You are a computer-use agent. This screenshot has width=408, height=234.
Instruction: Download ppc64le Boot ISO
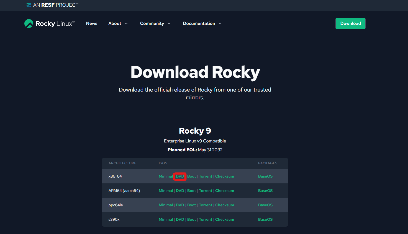[191, 205]
